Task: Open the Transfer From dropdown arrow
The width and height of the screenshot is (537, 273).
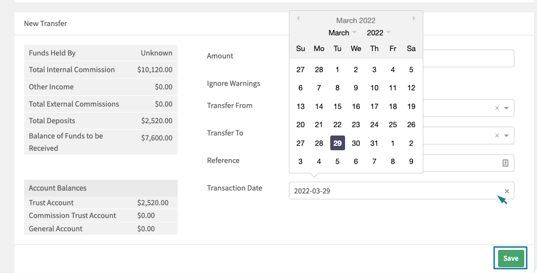Action: pyautogui.click(x=506, y=108)
